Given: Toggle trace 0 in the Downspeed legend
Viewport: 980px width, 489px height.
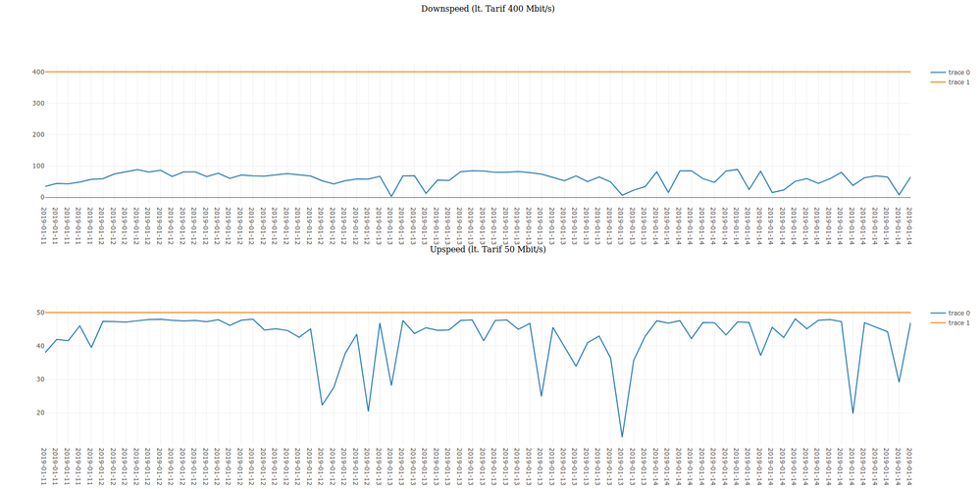Looking at the screenshot, I should pos(950,73).
